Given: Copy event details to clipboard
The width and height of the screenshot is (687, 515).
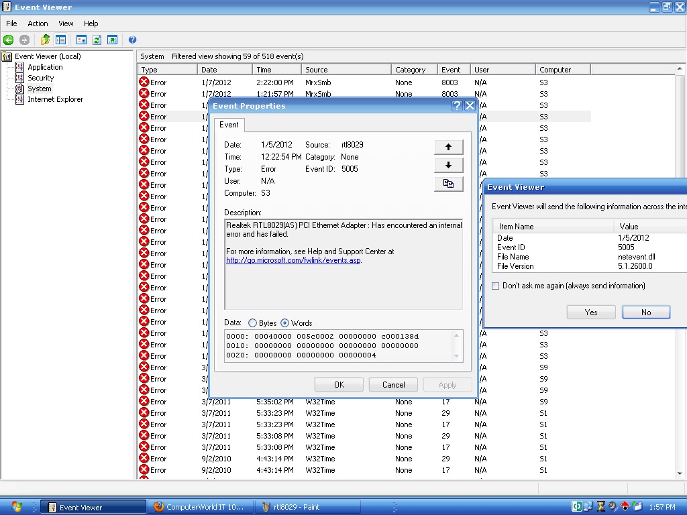Looking at the screenshot, I should (x=448, y=184).
